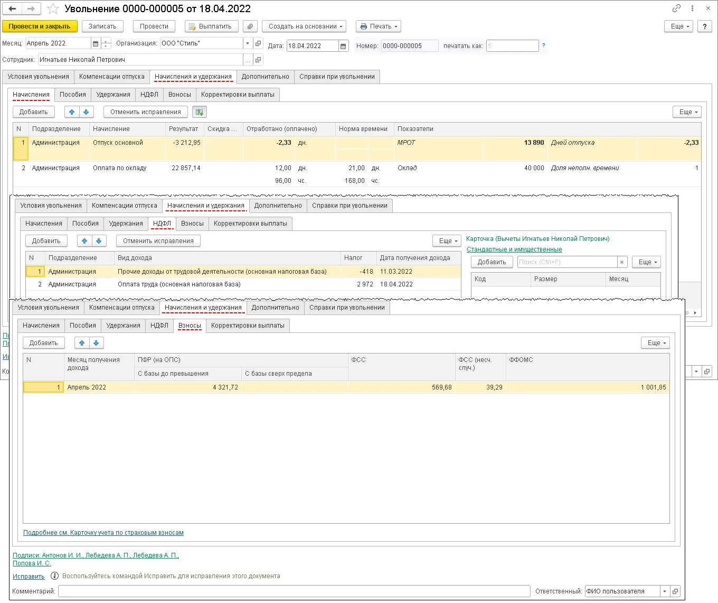Open the Стандартные и имущественные link

point(514,249)
